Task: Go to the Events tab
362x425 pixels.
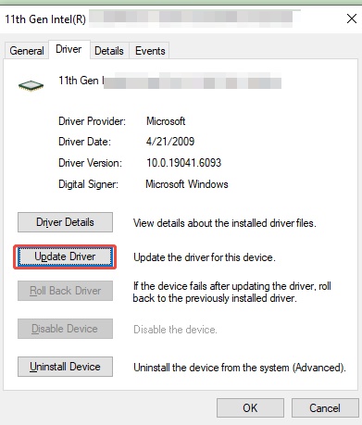Action: (150, 51)
